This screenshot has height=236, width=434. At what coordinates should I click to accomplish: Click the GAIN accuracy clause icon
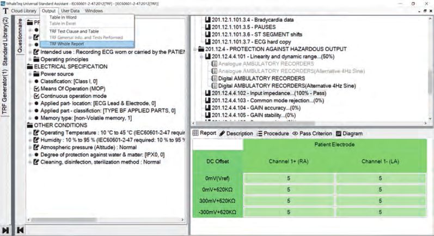click(x=208, y=108)
